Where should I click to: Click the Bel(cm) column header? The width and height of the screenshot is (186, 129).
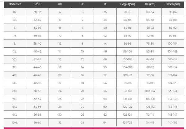click(150, 4)
